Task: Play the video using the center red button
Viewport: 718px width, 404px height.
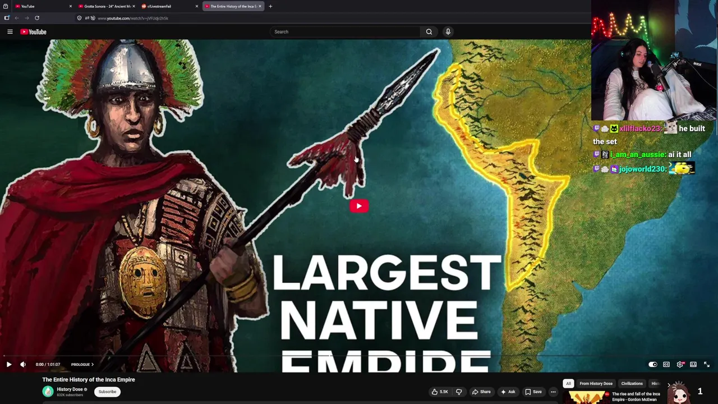Action: [x=359, y=206]
